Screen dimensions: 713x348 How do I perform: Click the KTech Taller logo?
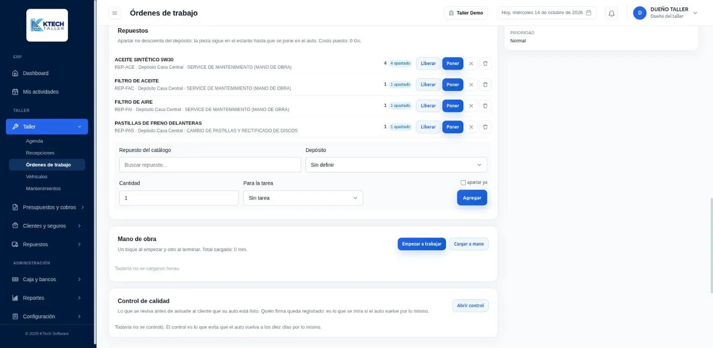click(47, 25)
